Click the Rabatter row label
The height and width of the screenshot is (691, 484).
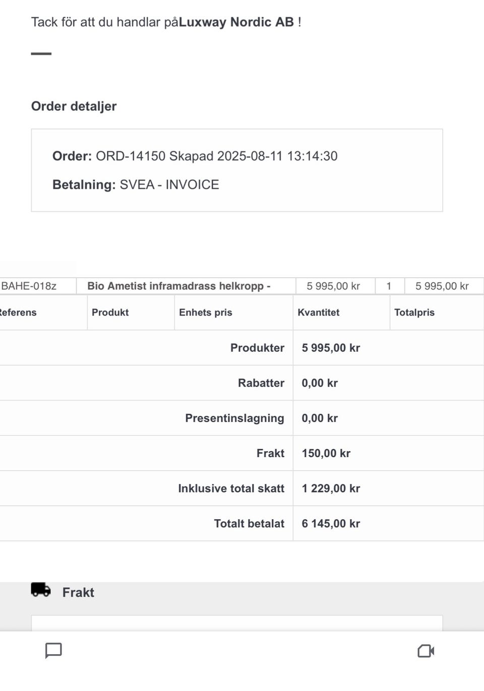(261, 383)
